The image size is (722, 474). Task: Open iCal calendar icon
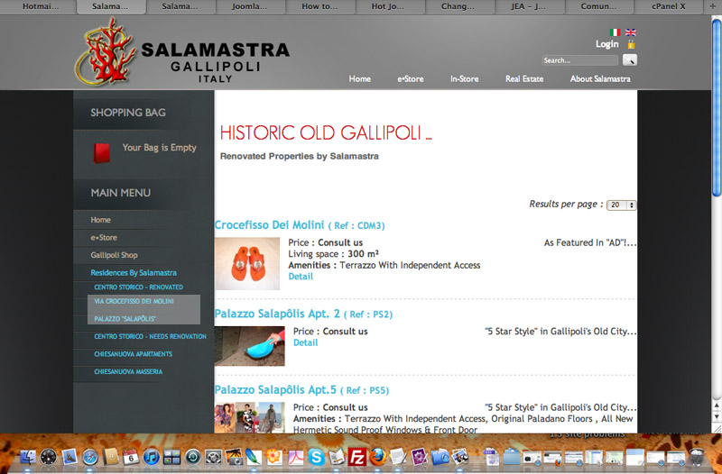point(131,457)
